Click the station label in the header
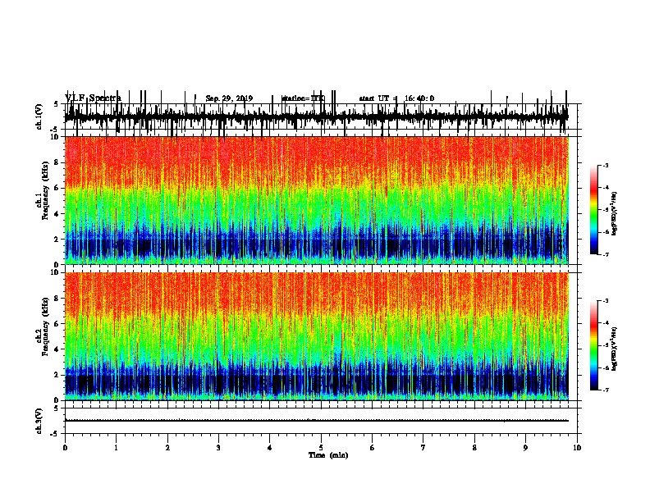Screen dimensions: 650x502 point(303,98)
